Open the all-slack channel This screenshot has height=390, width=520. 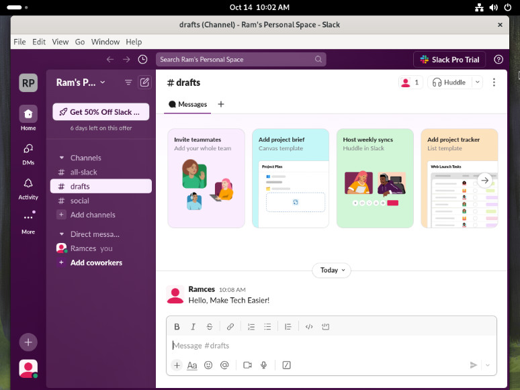(101, 173)
